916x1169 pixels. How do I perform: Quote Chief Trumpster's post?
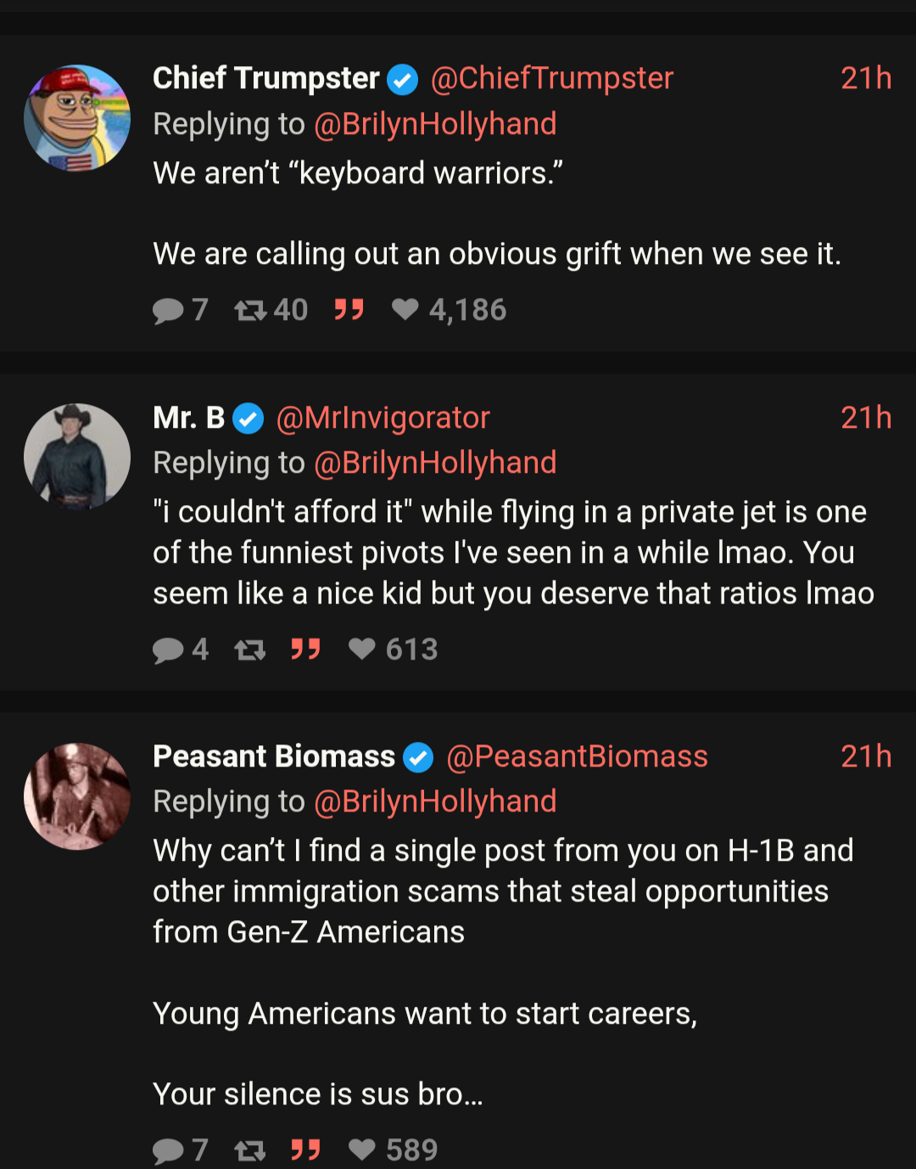[349, 310]
